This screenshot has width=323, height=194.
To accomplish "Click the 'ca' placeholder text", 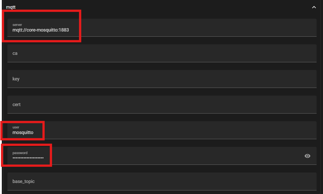I will 15,53.
